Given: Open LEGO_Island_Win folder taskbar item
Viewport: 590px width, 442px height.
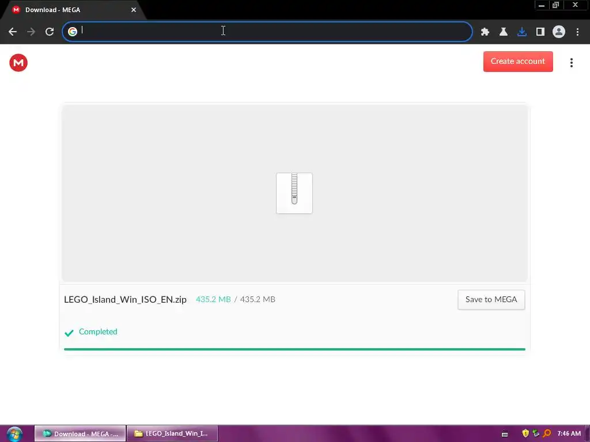Looking at the screenshot, I should click(x=172, y=433).
